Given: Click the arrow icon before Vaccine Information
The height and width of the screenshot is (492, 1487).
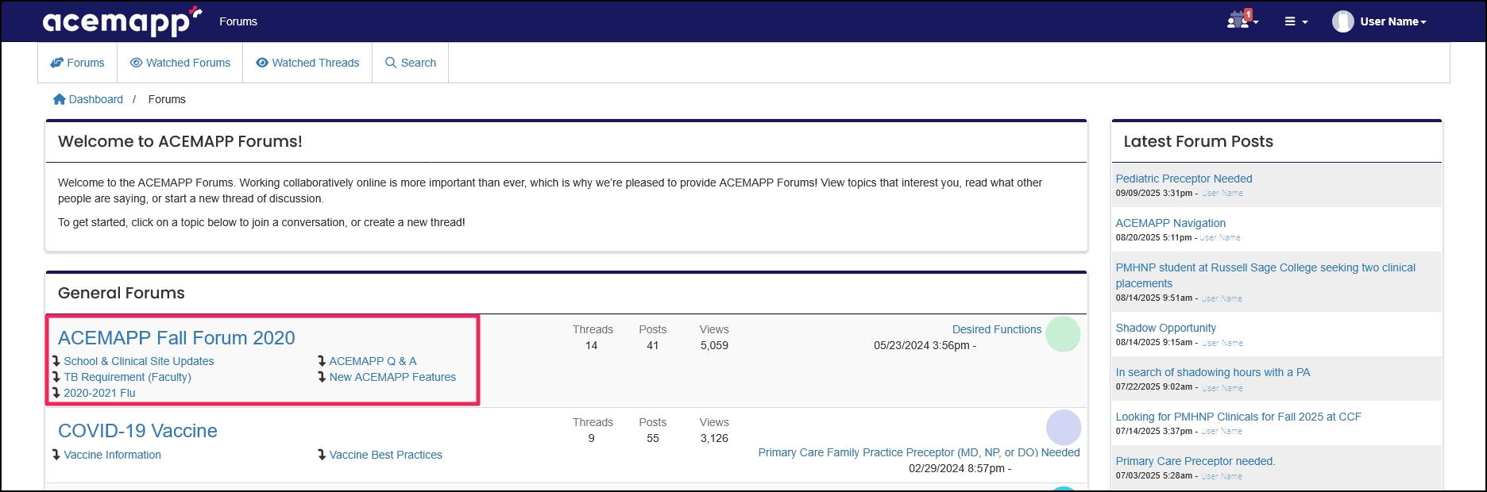Looking at the screenshot, I should point(56,455).
